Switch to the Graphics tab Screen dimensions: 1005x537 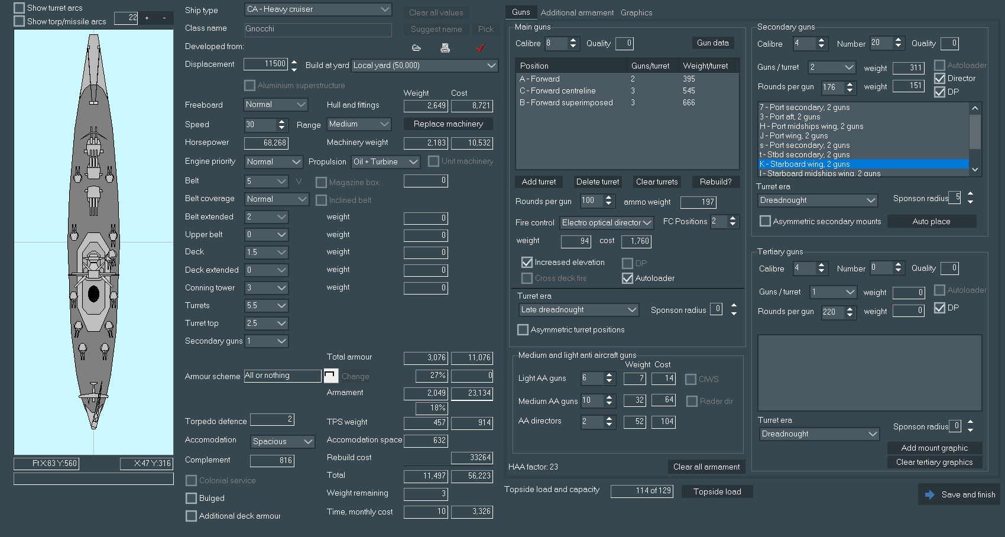point(636,12)
